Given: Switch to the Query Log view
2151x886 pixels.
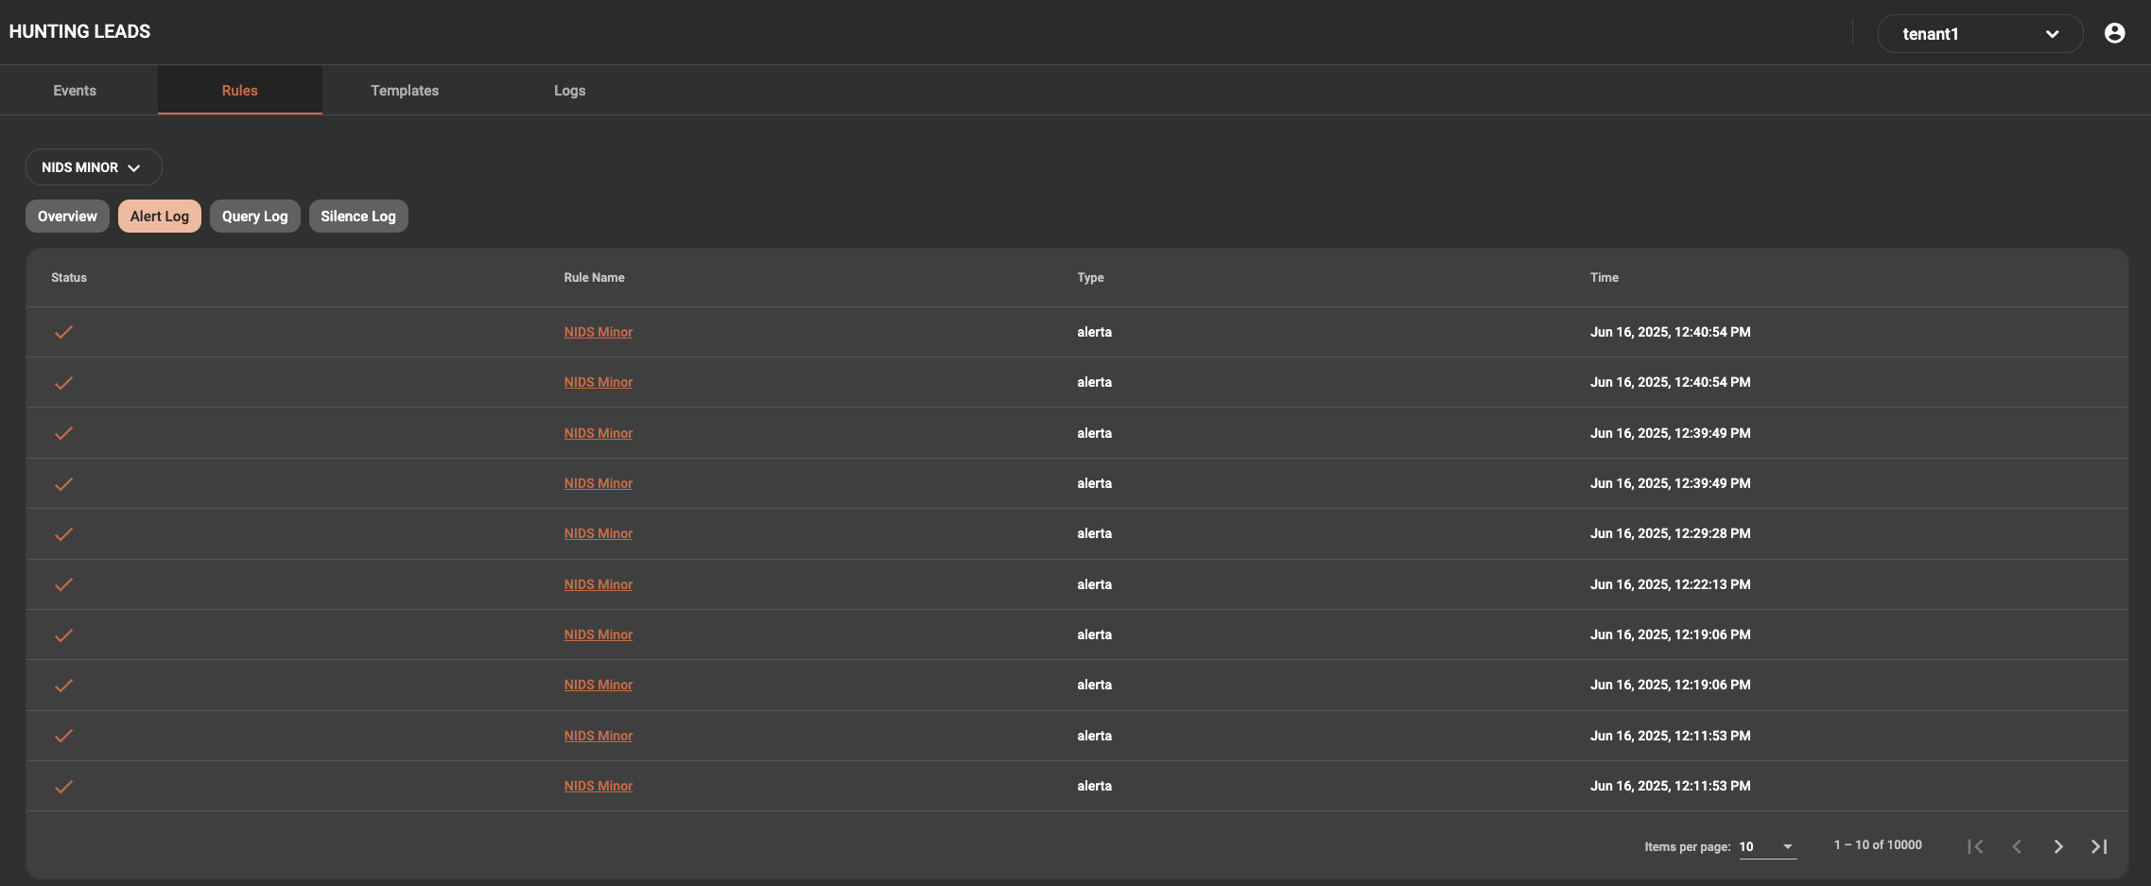Looking at the screenshot, I should click(x=254, y=217).
